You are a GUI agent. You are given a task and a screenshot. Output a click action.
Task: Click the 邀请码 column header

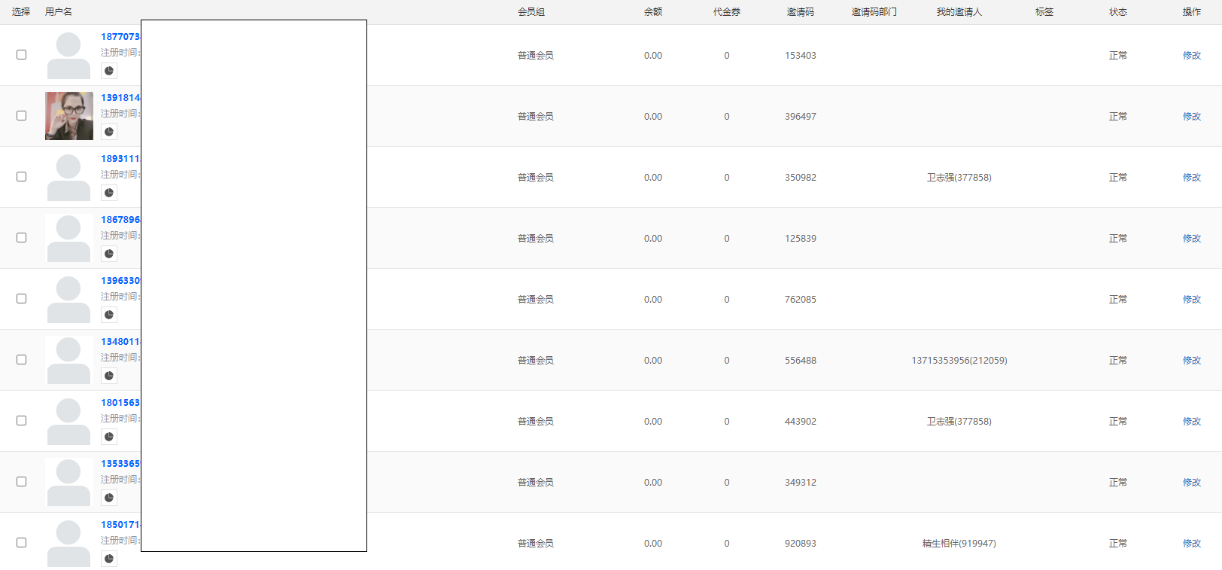[801, 12]
